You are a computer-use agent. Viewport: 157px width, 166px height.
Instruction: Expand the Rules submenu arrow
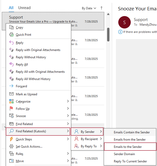[x=68, y=154]
